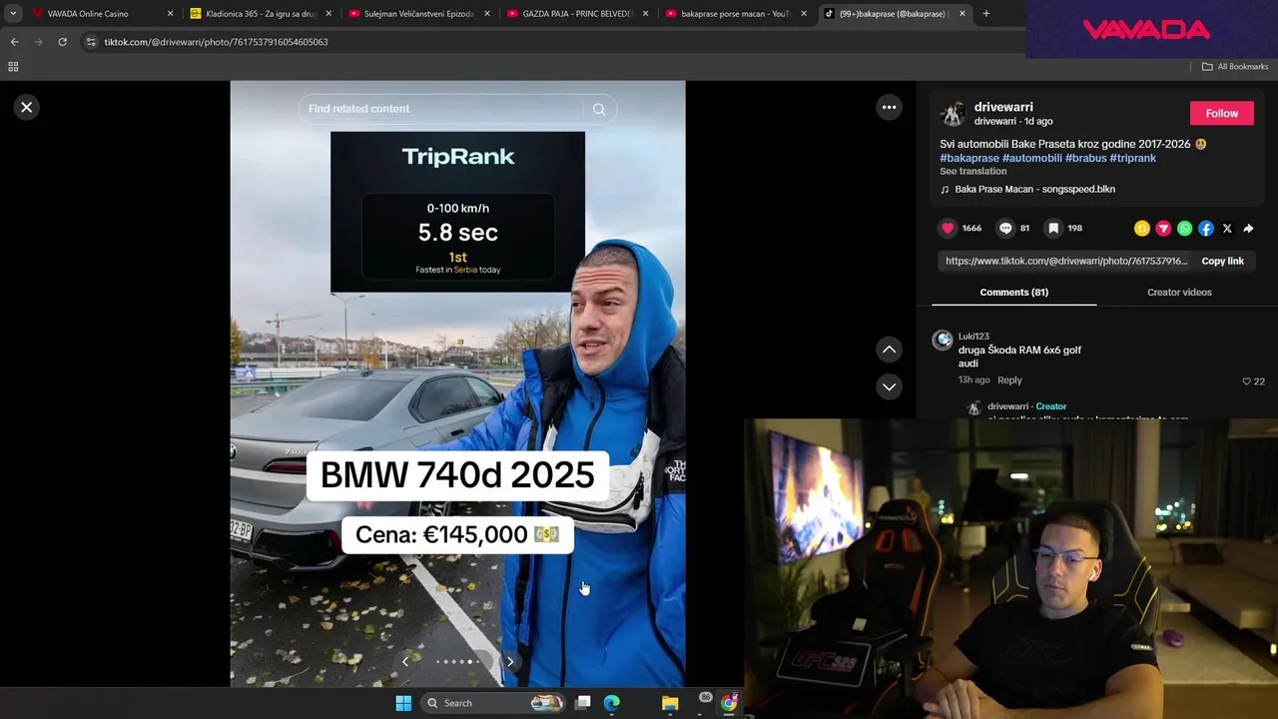Screen dimensions: 1278x719
Task: Go back in browser
Action: pos(14,42)
